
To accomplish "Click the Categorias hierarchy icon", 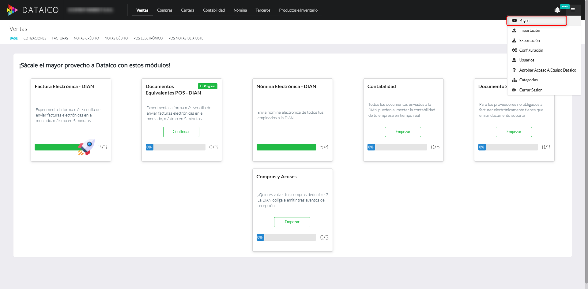I will click(x=514, y=80).
